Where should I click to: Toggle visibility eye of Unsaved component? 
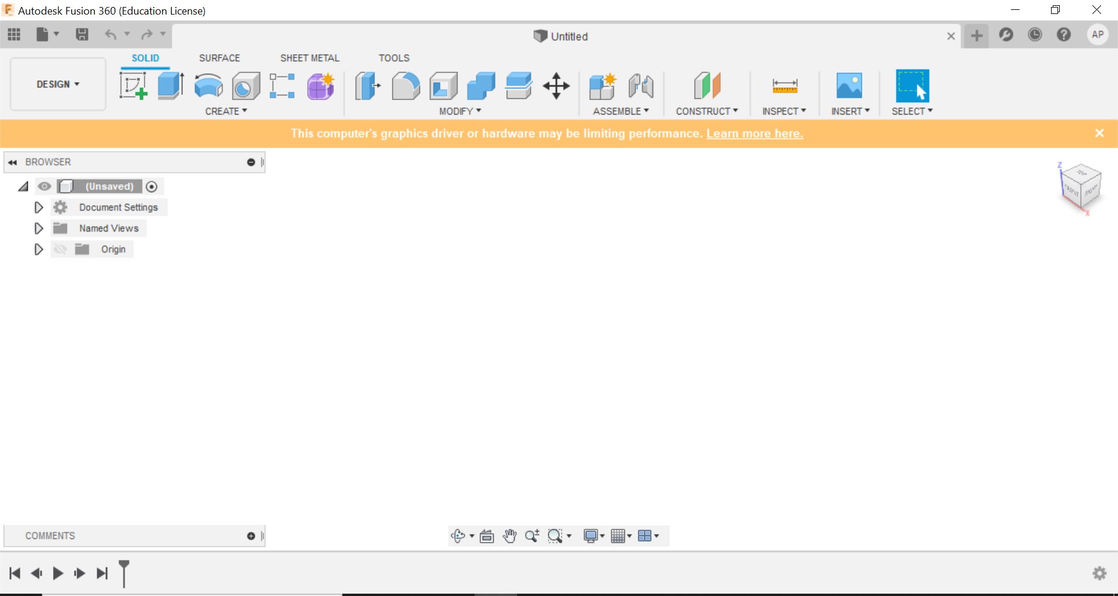[x=44, y=186]
